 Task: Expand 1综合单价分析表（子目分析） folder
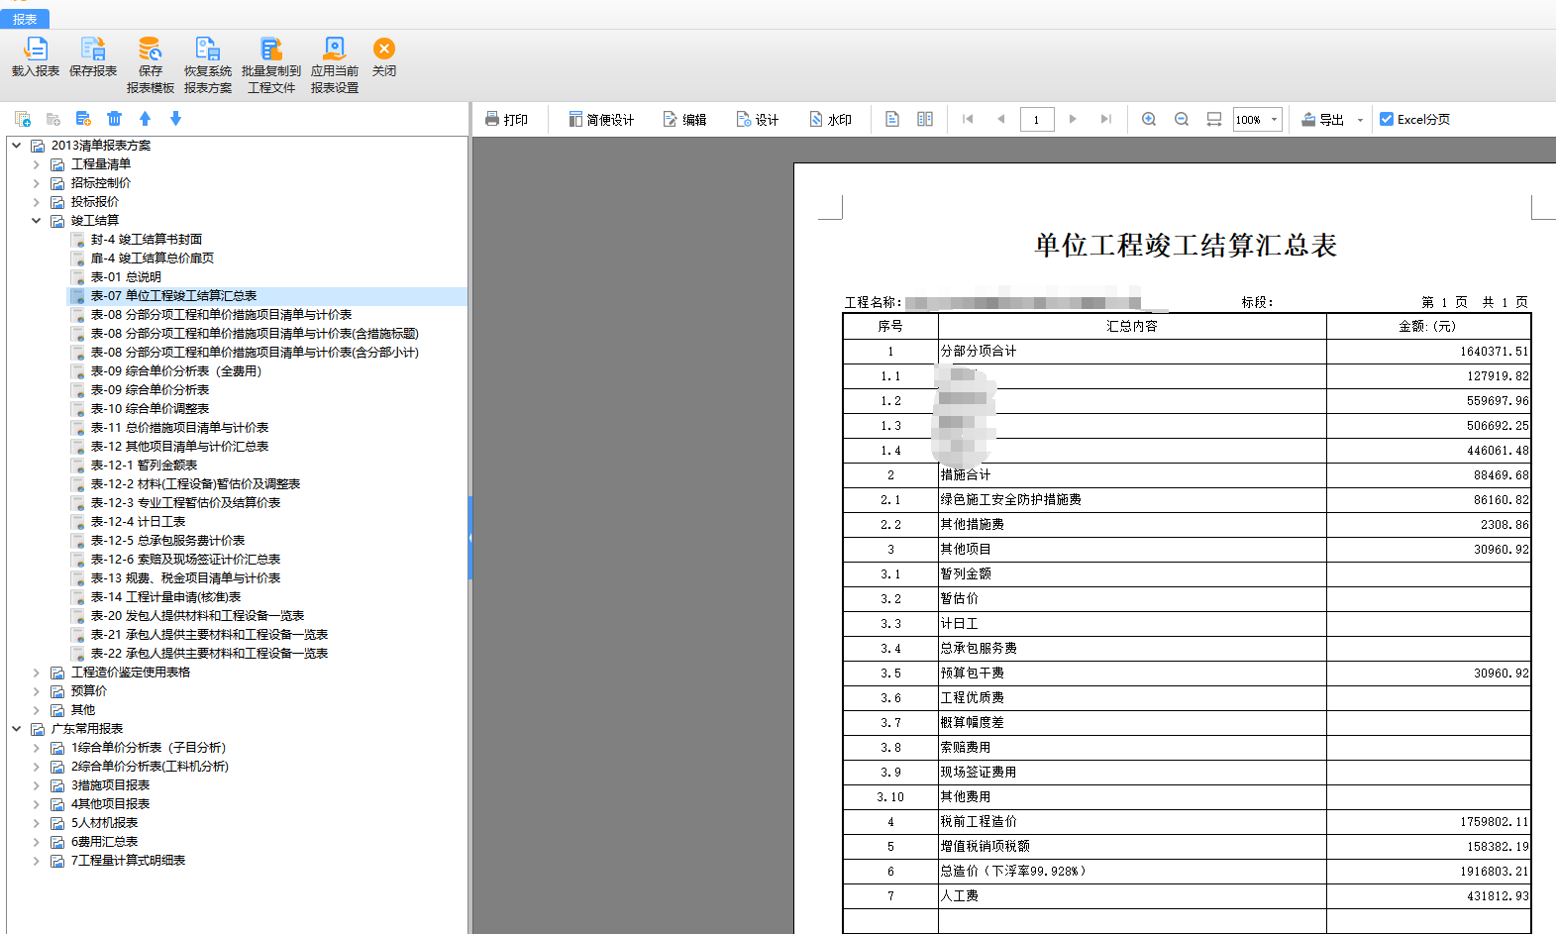point(37,747)
